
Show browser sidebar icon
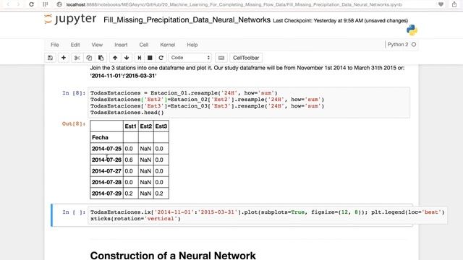(45, 4)
